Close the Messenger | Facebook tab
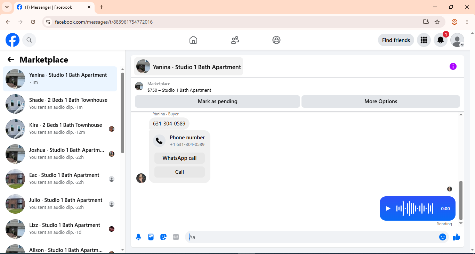The width and height of the screenshot is (475, 254). point(89,7)
